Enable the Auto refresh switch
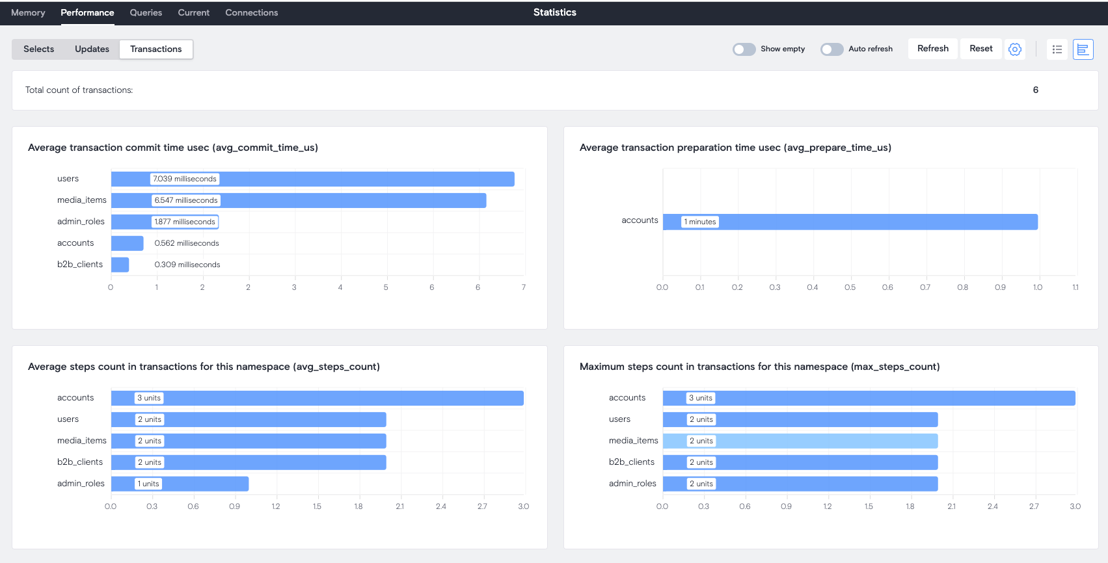This screenshot has height=563, width=1108. (x=831, y=49)
